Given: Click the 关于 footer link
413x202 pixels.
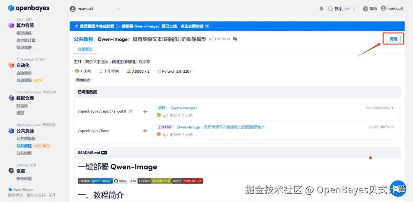Looking at the screenshot, I should pos(52,195).
